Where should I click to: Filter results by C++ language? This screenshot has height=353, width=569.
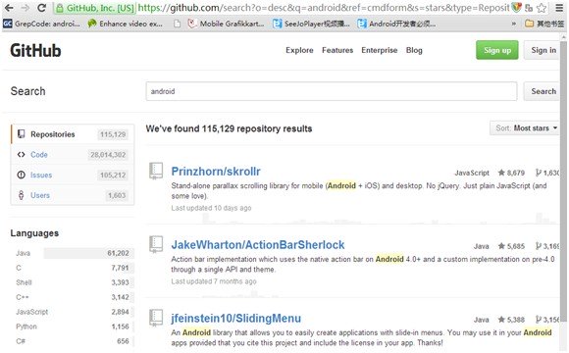tap(73, 297)
